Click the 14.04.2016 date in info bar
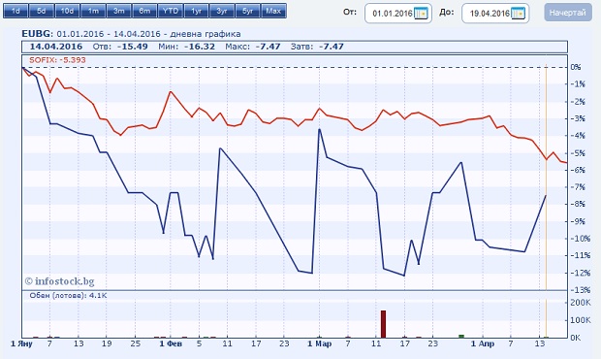The height and width of the screenshot is (359, 601). (56, 47)
